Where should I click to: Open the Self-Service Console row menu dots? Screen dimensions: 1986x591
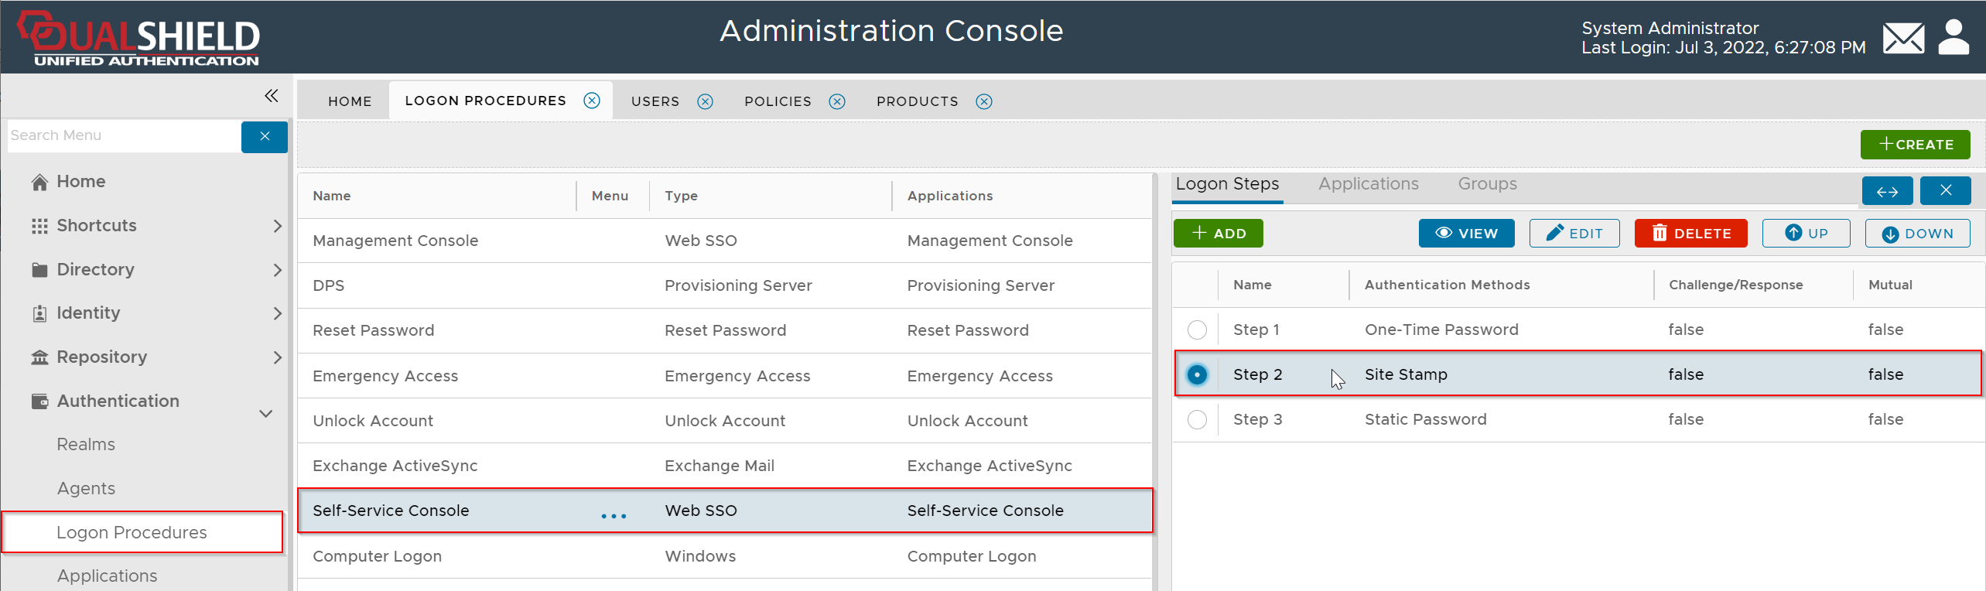pos(614,515)
